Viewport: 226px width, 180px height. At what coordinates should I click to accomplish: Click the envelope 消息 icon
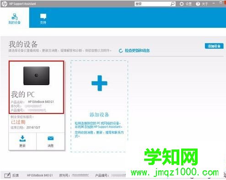[50, 138]
